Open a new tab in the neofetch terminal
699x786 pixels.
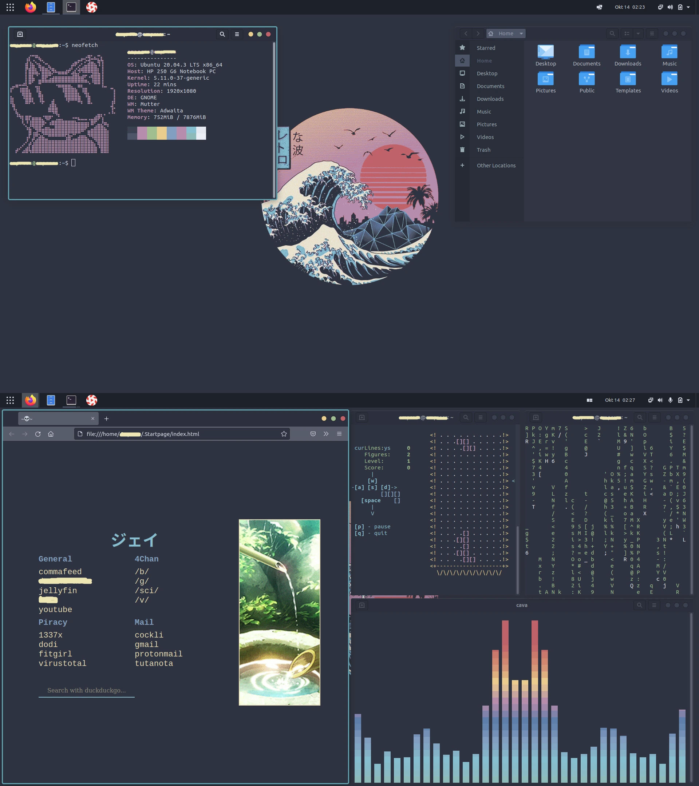click(20, 34)
